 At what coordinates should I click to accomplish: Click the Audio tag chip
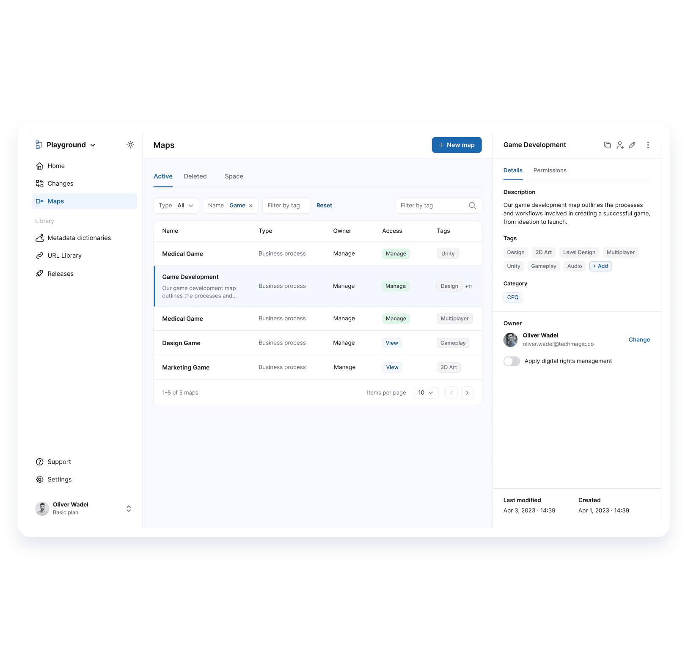click(575, 266)
